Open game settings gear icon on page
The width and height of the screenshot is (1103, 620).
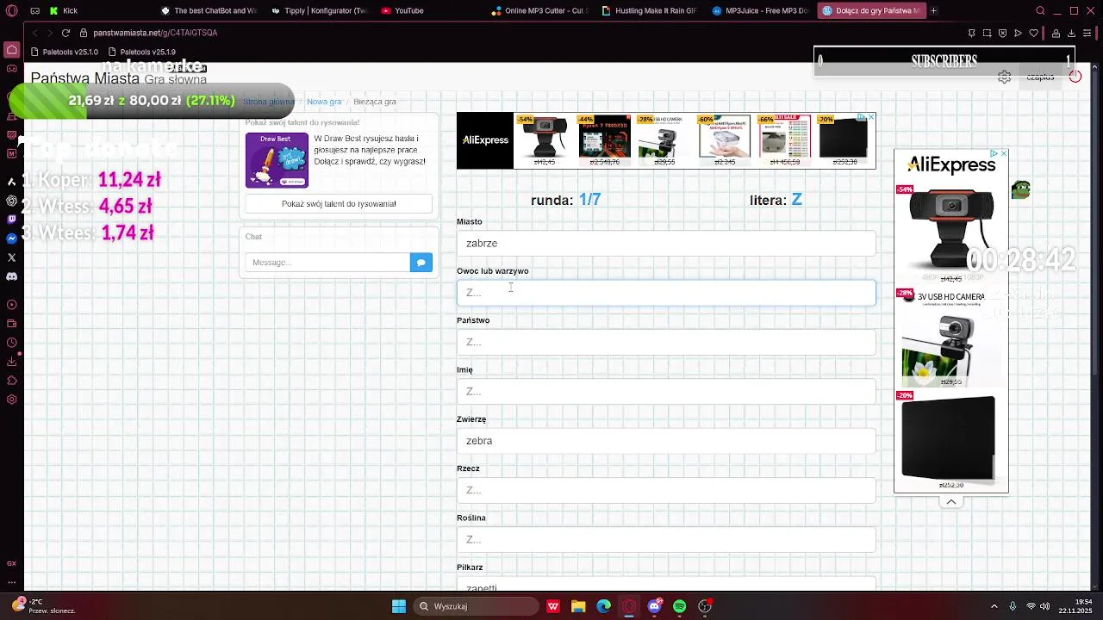pos(1004,77)
